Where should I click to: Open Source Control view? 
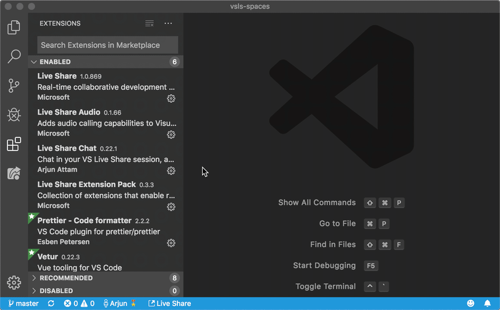click(14, 86)
